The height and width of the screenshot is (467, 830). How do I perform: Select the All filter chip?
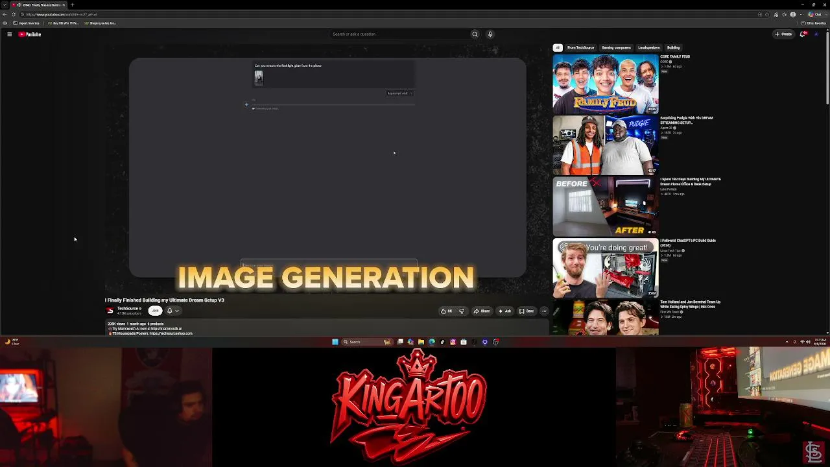click(x=557, y=47)
